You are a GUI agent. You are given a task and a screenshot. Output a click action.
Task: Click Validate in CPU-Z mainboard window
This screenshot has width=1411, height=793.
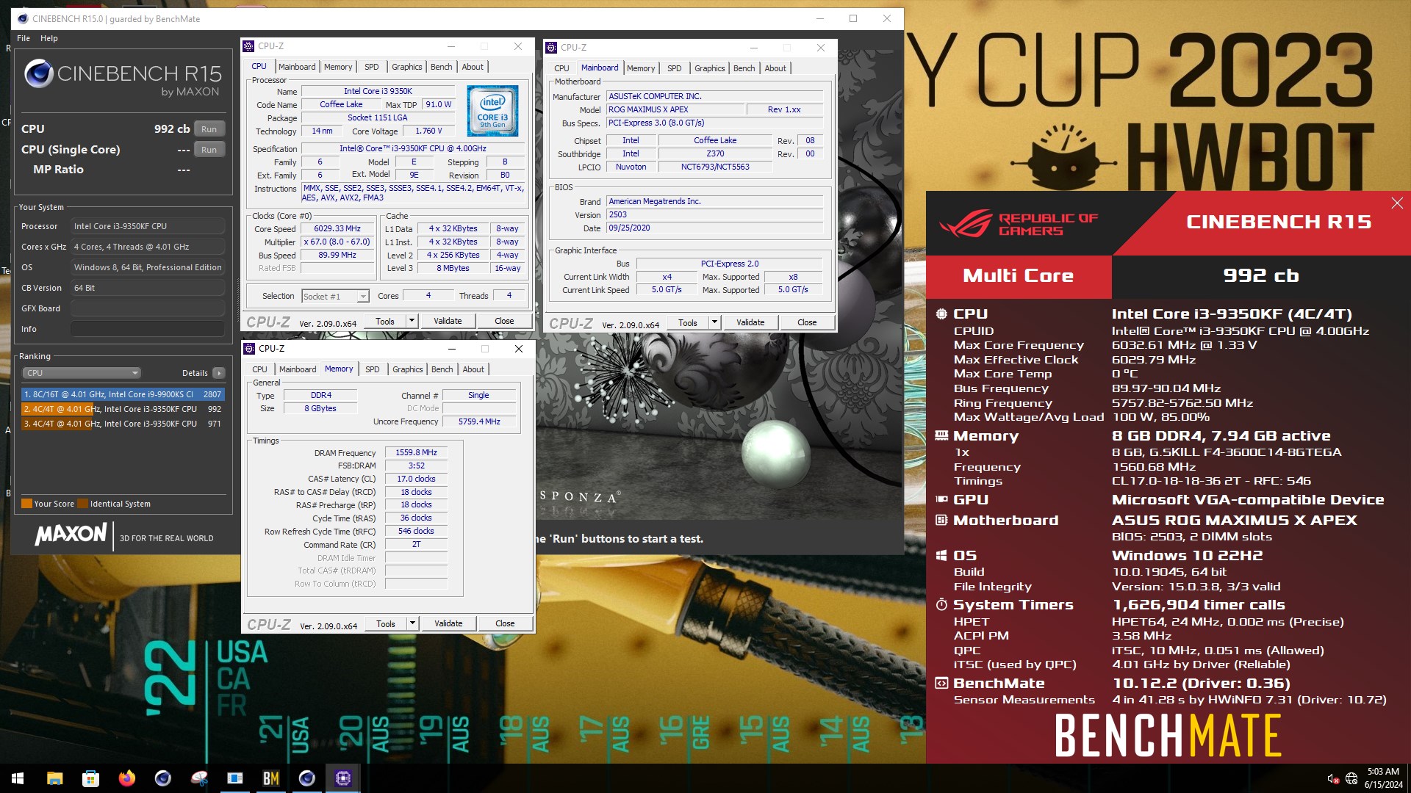(750, 322)
